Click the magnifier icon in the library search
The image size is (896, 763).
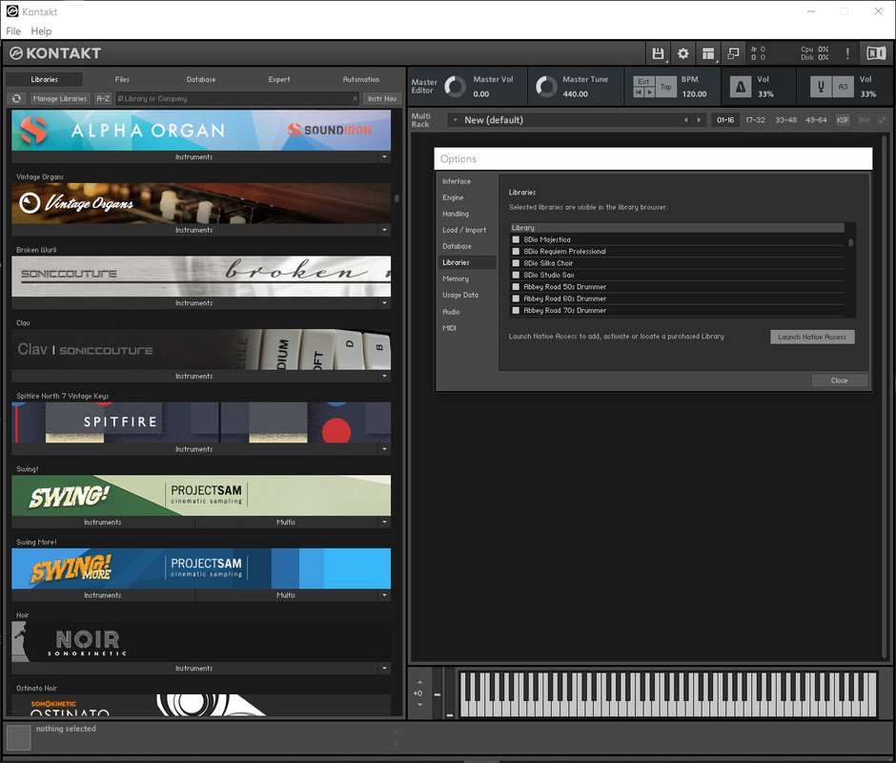point(120,98)
